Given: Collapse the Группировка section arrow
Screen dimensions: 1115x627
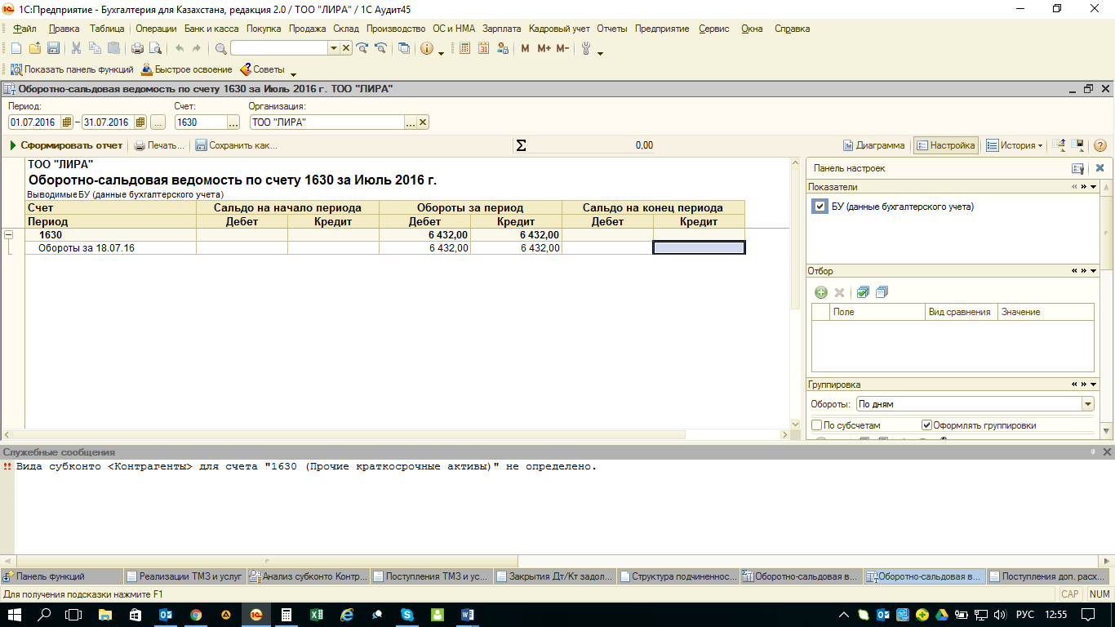Looking at the screenshot, I should (1093, 385).
